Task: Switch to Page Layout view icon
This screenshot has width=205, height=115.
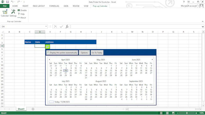Action: pyautogui.click(x=167, y=113)
